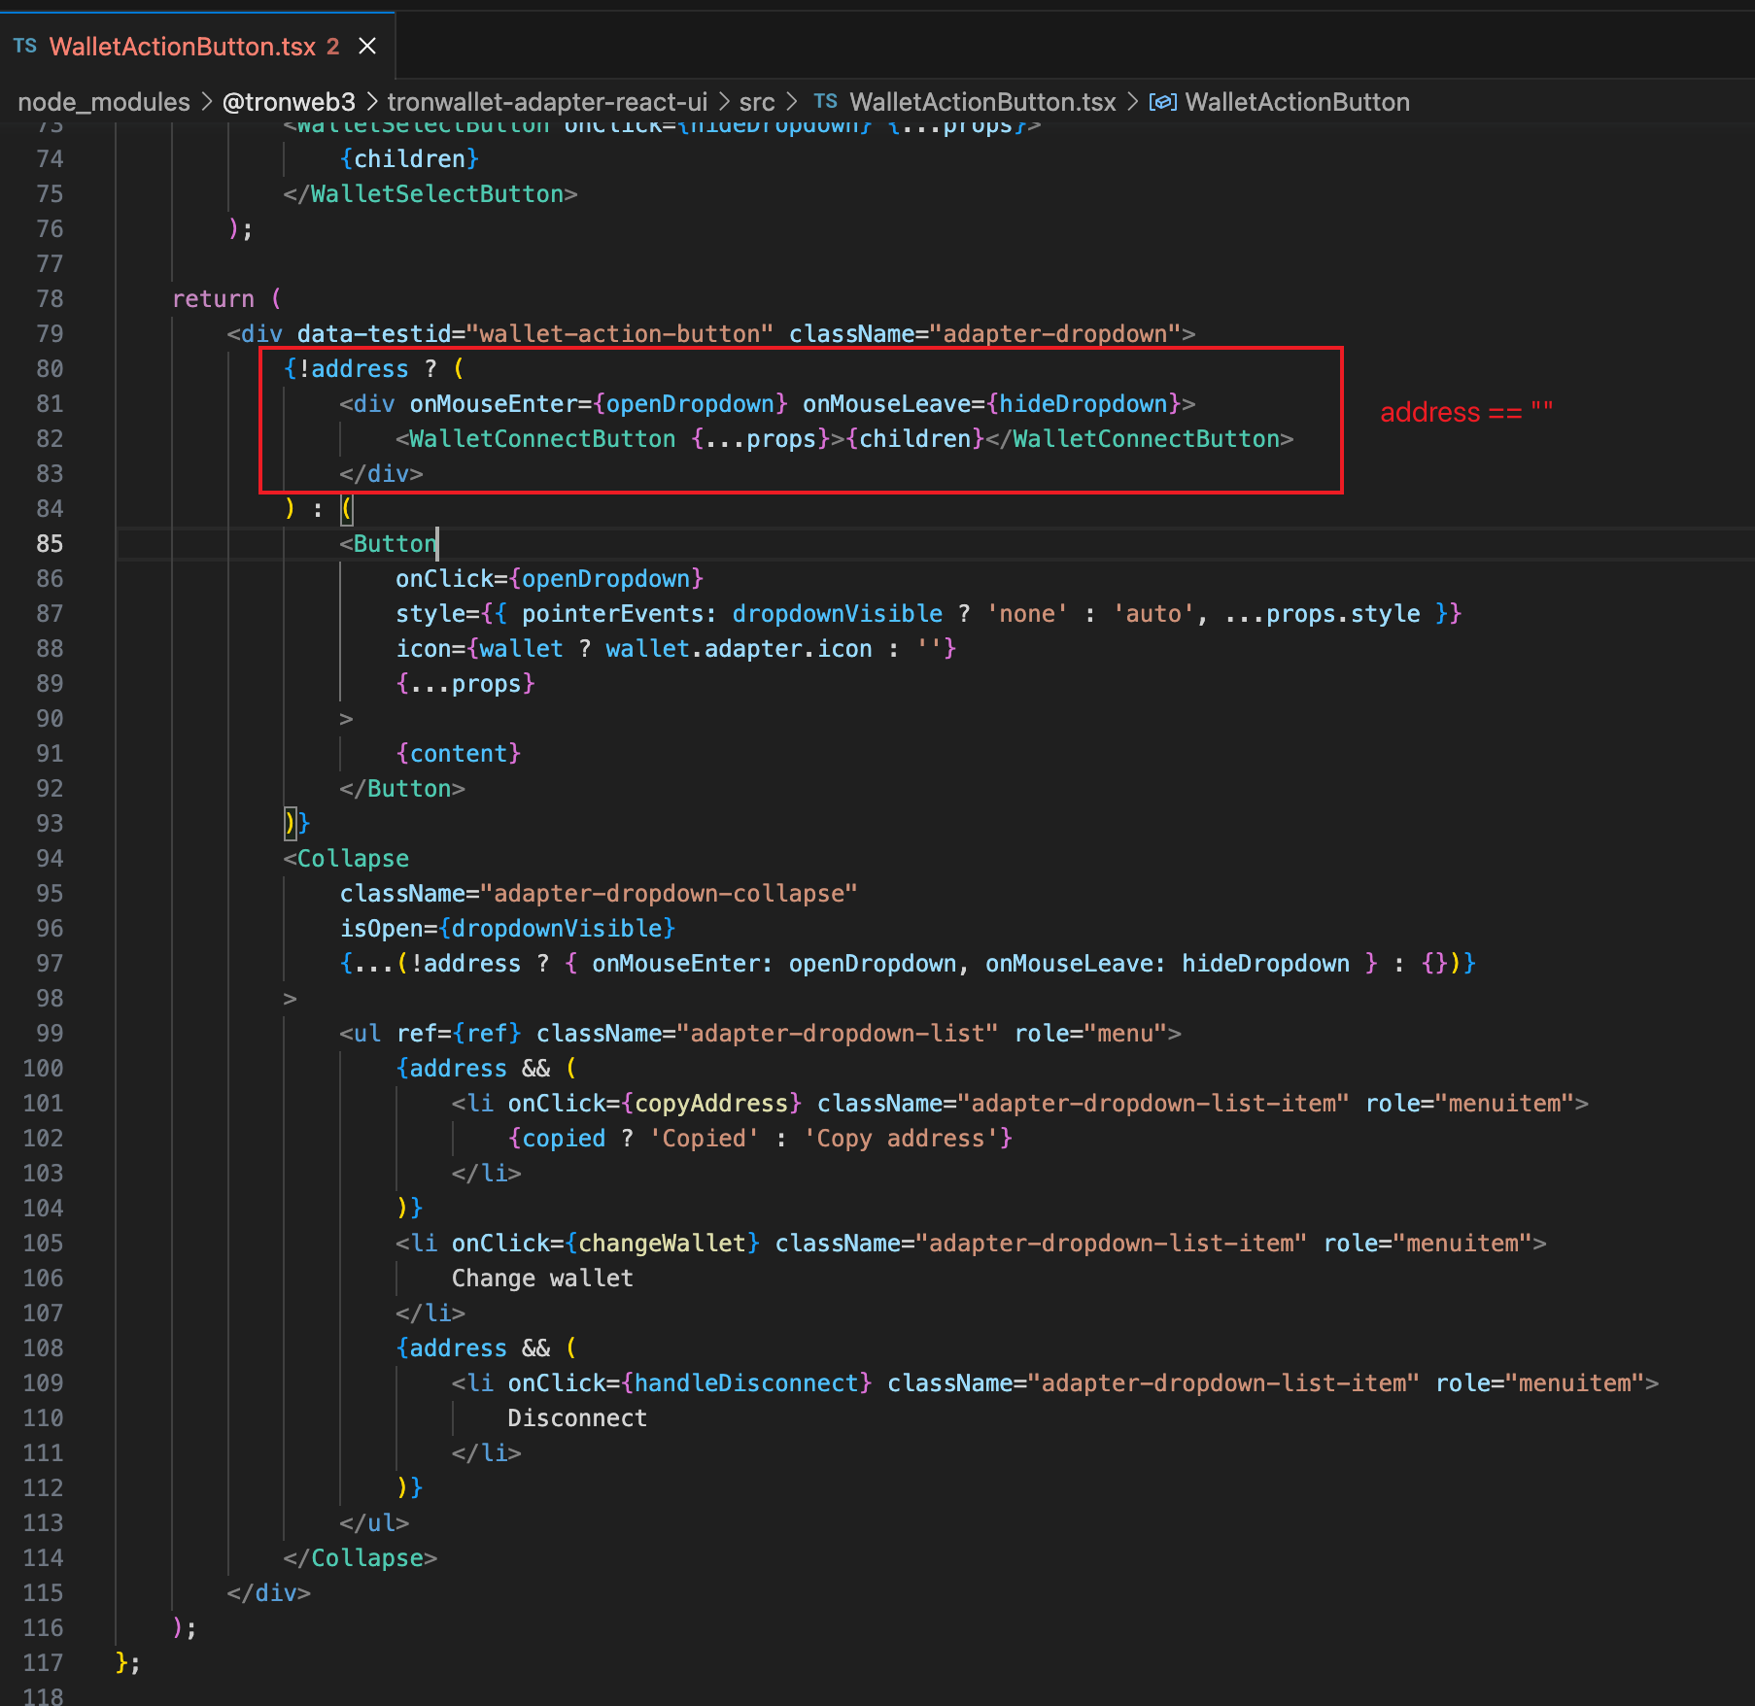
Task: Place cursor on the Button element at line 85
Action: pyautogui.click(x=393, y=543)
